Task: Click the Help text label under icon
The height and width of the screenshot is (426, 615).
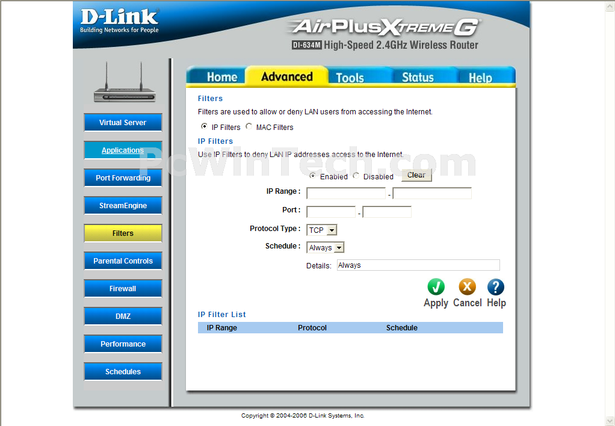Action: [x=496, y=303]
